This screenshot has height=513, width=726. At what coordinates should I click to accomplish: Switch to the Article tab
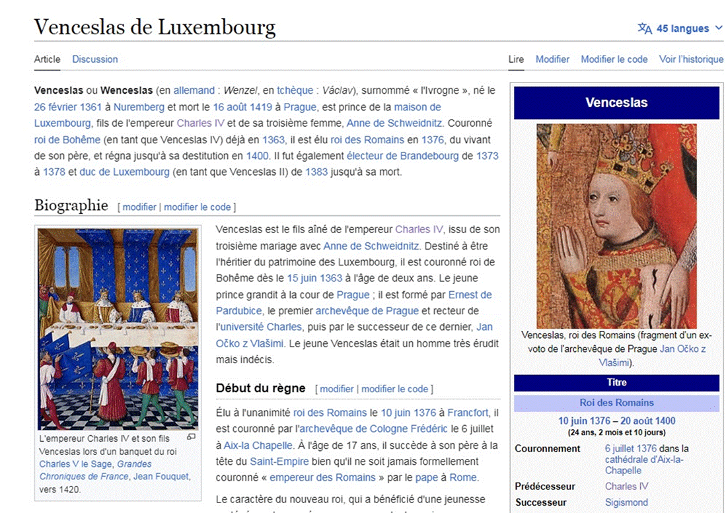[x=47, y=59]
